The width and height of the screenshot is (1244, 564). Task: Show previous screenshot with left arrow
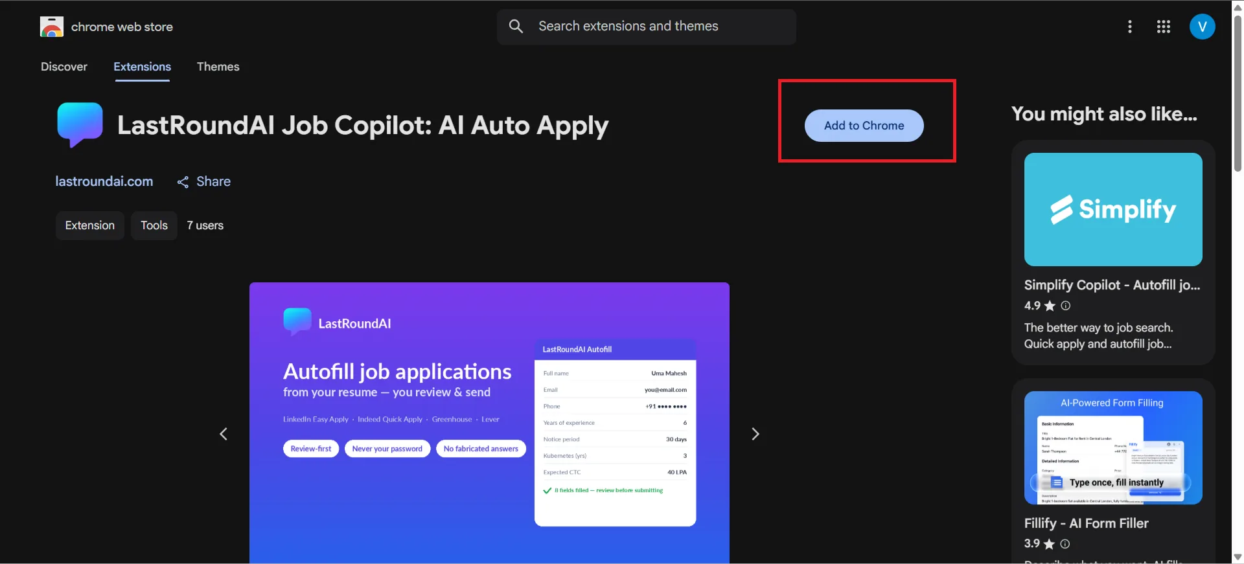point(224,434)
